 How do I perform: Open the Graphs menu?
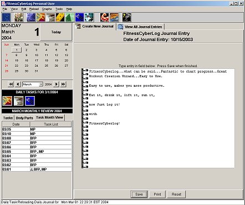pos(47,9)
